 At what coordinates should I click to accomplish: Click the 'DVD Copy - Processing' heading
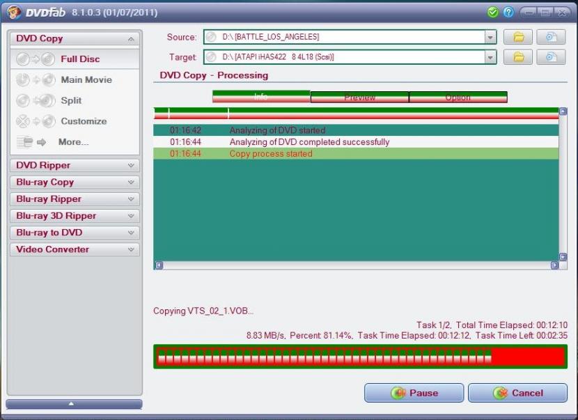pos(214,75)
